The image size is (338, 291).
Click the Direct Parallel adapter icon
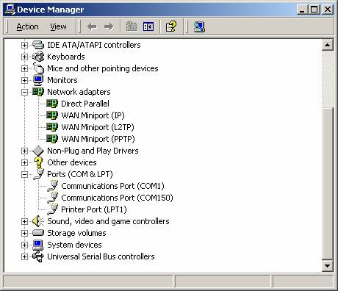(x=52, y=104)
